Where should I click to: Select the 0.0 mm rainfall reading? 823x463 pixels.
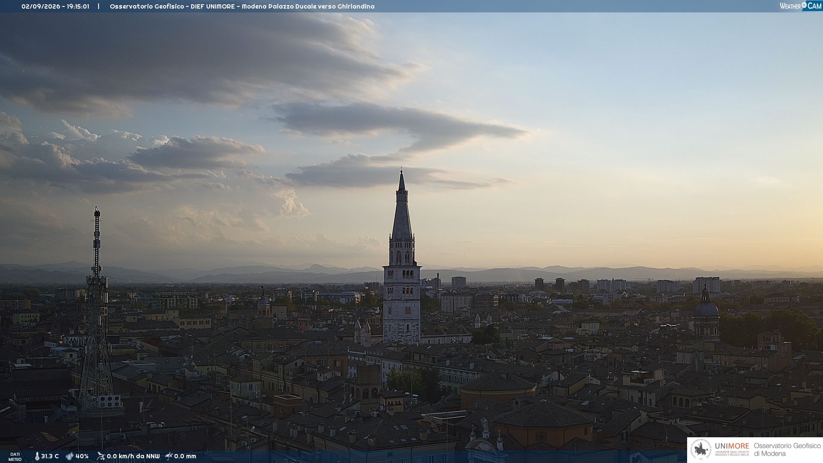pyautogui.click(x=185, y=457)
